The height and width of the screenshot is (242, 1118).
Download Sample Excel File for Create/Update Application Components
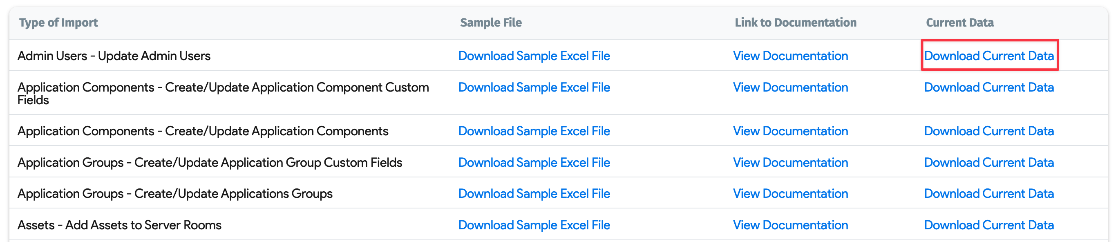pos(535,131)
